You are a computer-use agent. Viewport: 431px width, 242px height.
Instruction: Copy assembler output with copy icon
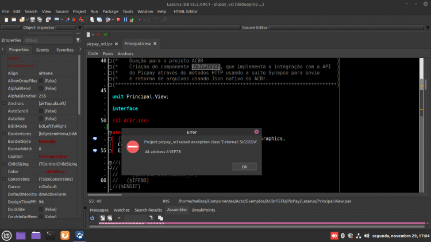click(160, 218)
